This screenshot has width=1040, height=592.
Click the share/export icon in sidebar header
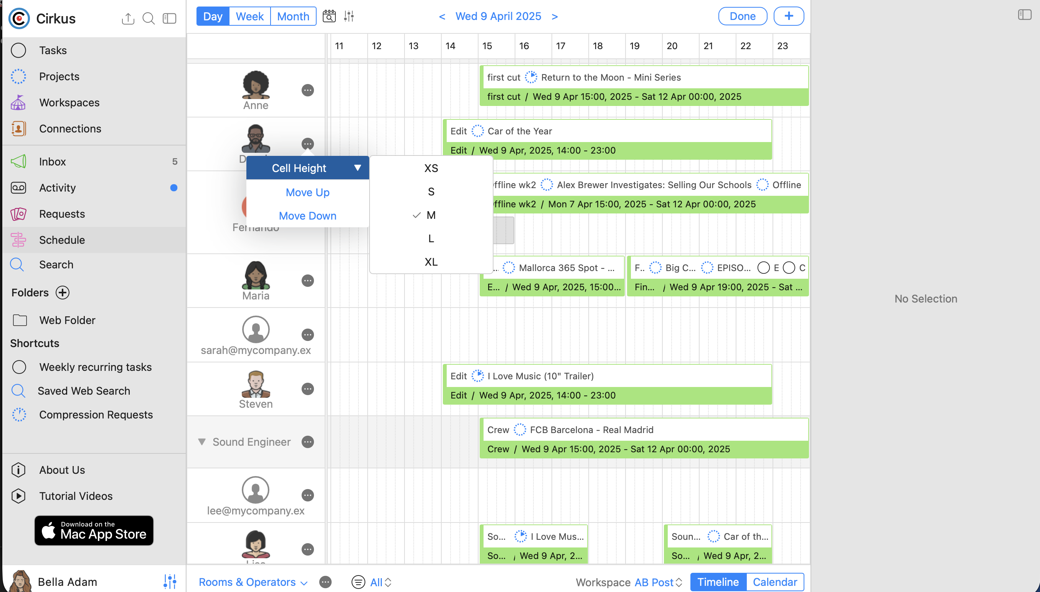point(128,18)
